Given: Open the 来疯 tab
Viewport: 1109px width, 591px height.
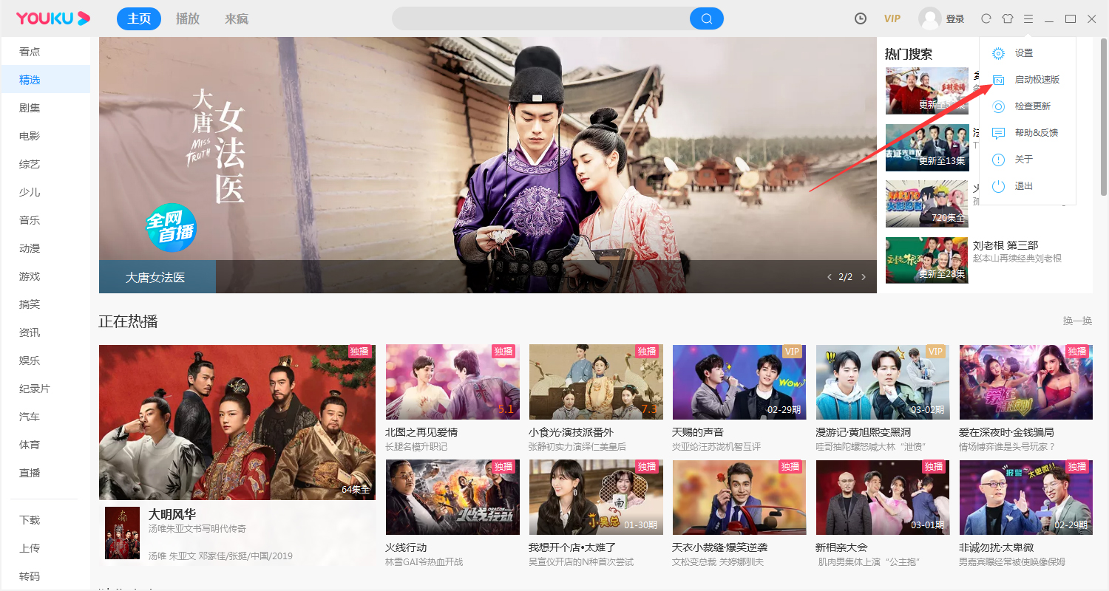Looking at the screenshot, I should 237,18.
